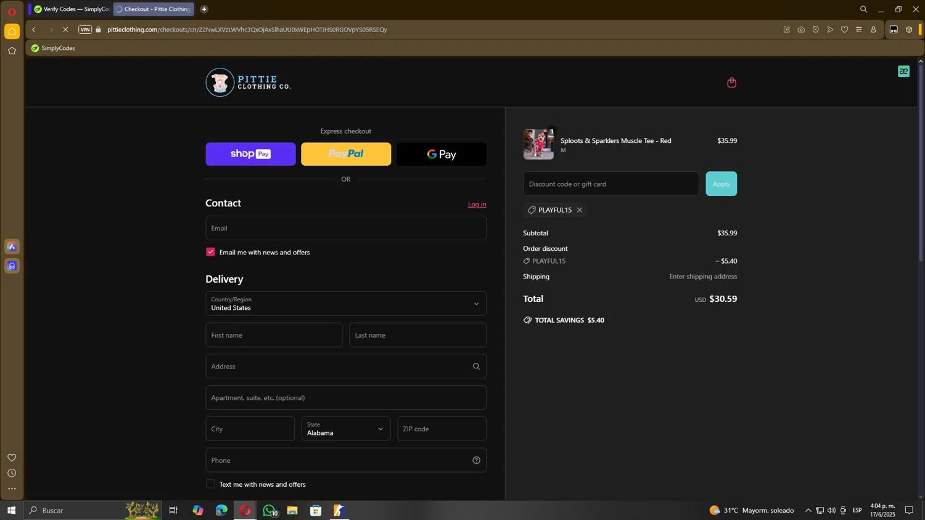
Task: Open the Aria AI sidebar icon
Action: click(x=12, y=247)
